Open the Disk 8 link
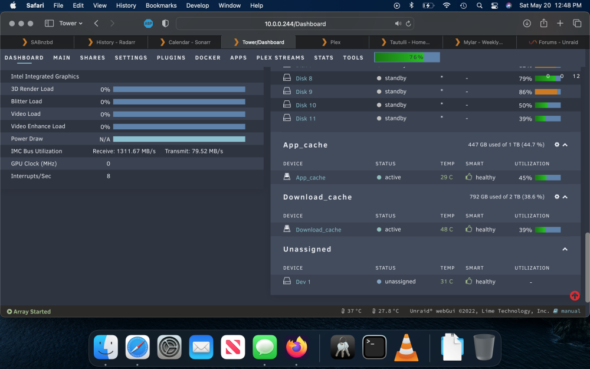The image size is (590, 369). click(304, 79)
